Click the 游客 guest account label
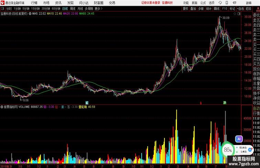The height and width of the screenshot is (168, 260). click(249, 3)
